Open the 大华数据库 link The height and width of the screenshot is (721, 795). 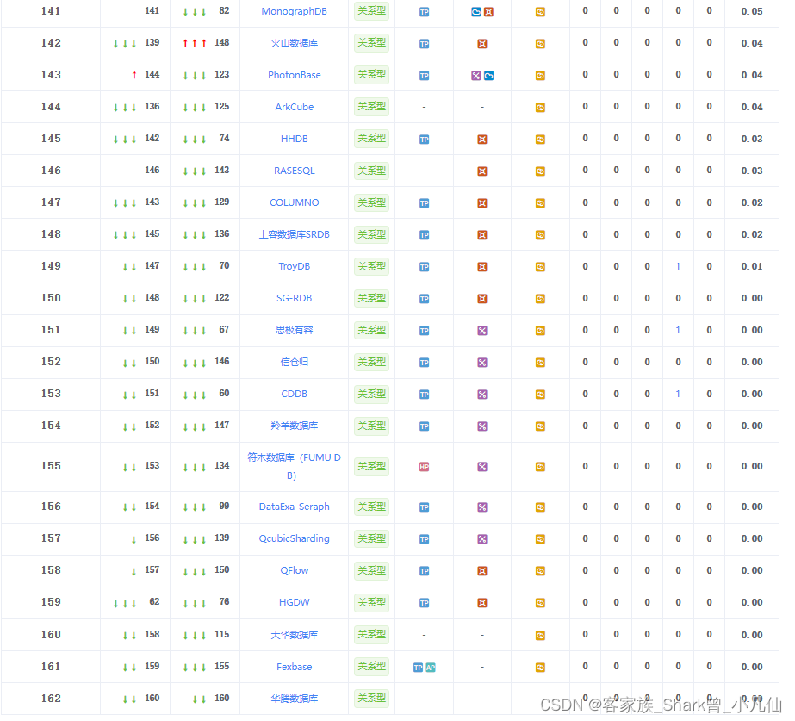294,636
